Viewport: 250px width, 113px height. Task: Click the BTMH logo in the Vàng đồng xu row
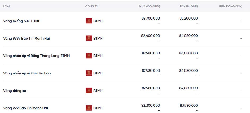tap(89, 91)
